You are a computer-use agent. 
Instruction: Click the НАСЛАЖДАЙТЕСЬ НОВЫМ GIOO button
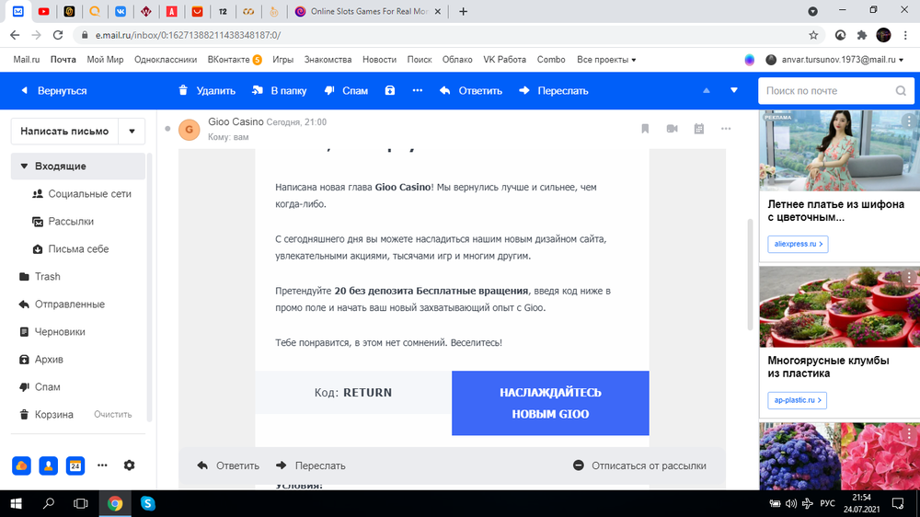(x=550, y=403)
